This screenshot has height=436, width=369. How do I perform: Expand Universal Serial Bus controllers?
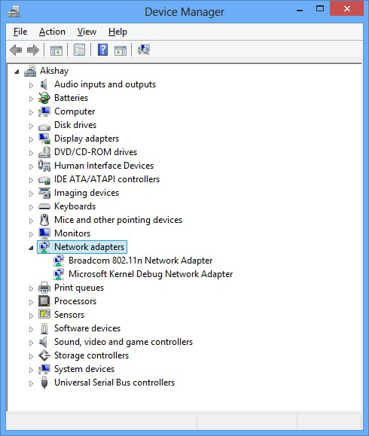coord(31,383)
